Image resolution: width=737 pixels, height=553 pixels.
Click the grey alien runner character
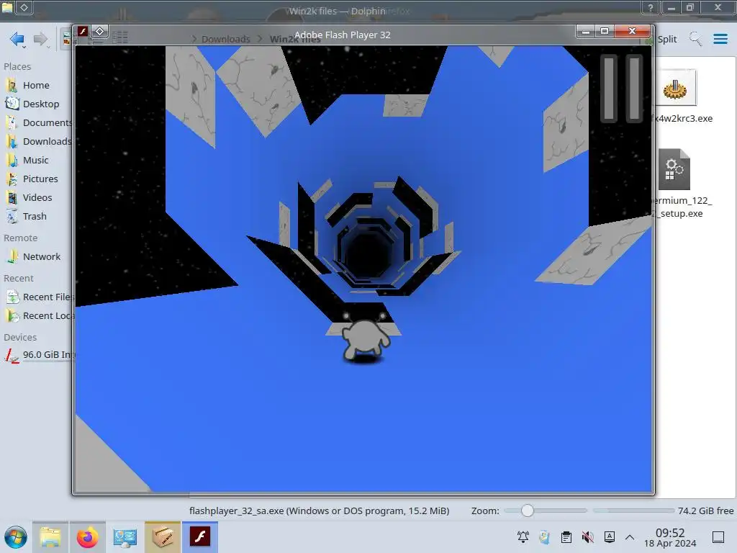366,336
